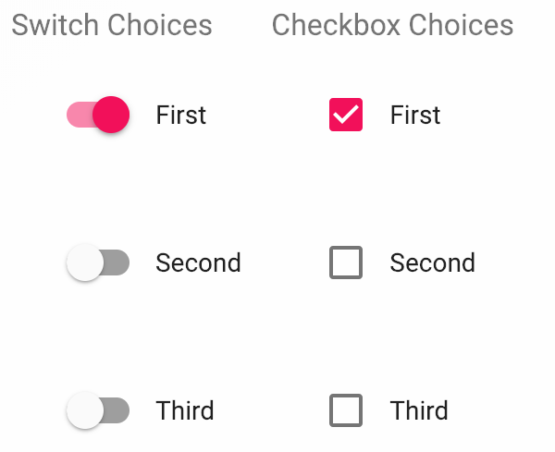Click the "Switch Choices" heading

(112, 25)
